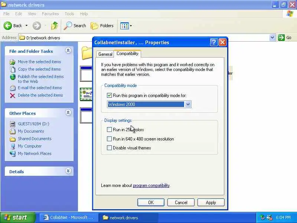Enable Run in 640 x 480 resolution
This screenshot has height=223, width=297.
point(109,139)
